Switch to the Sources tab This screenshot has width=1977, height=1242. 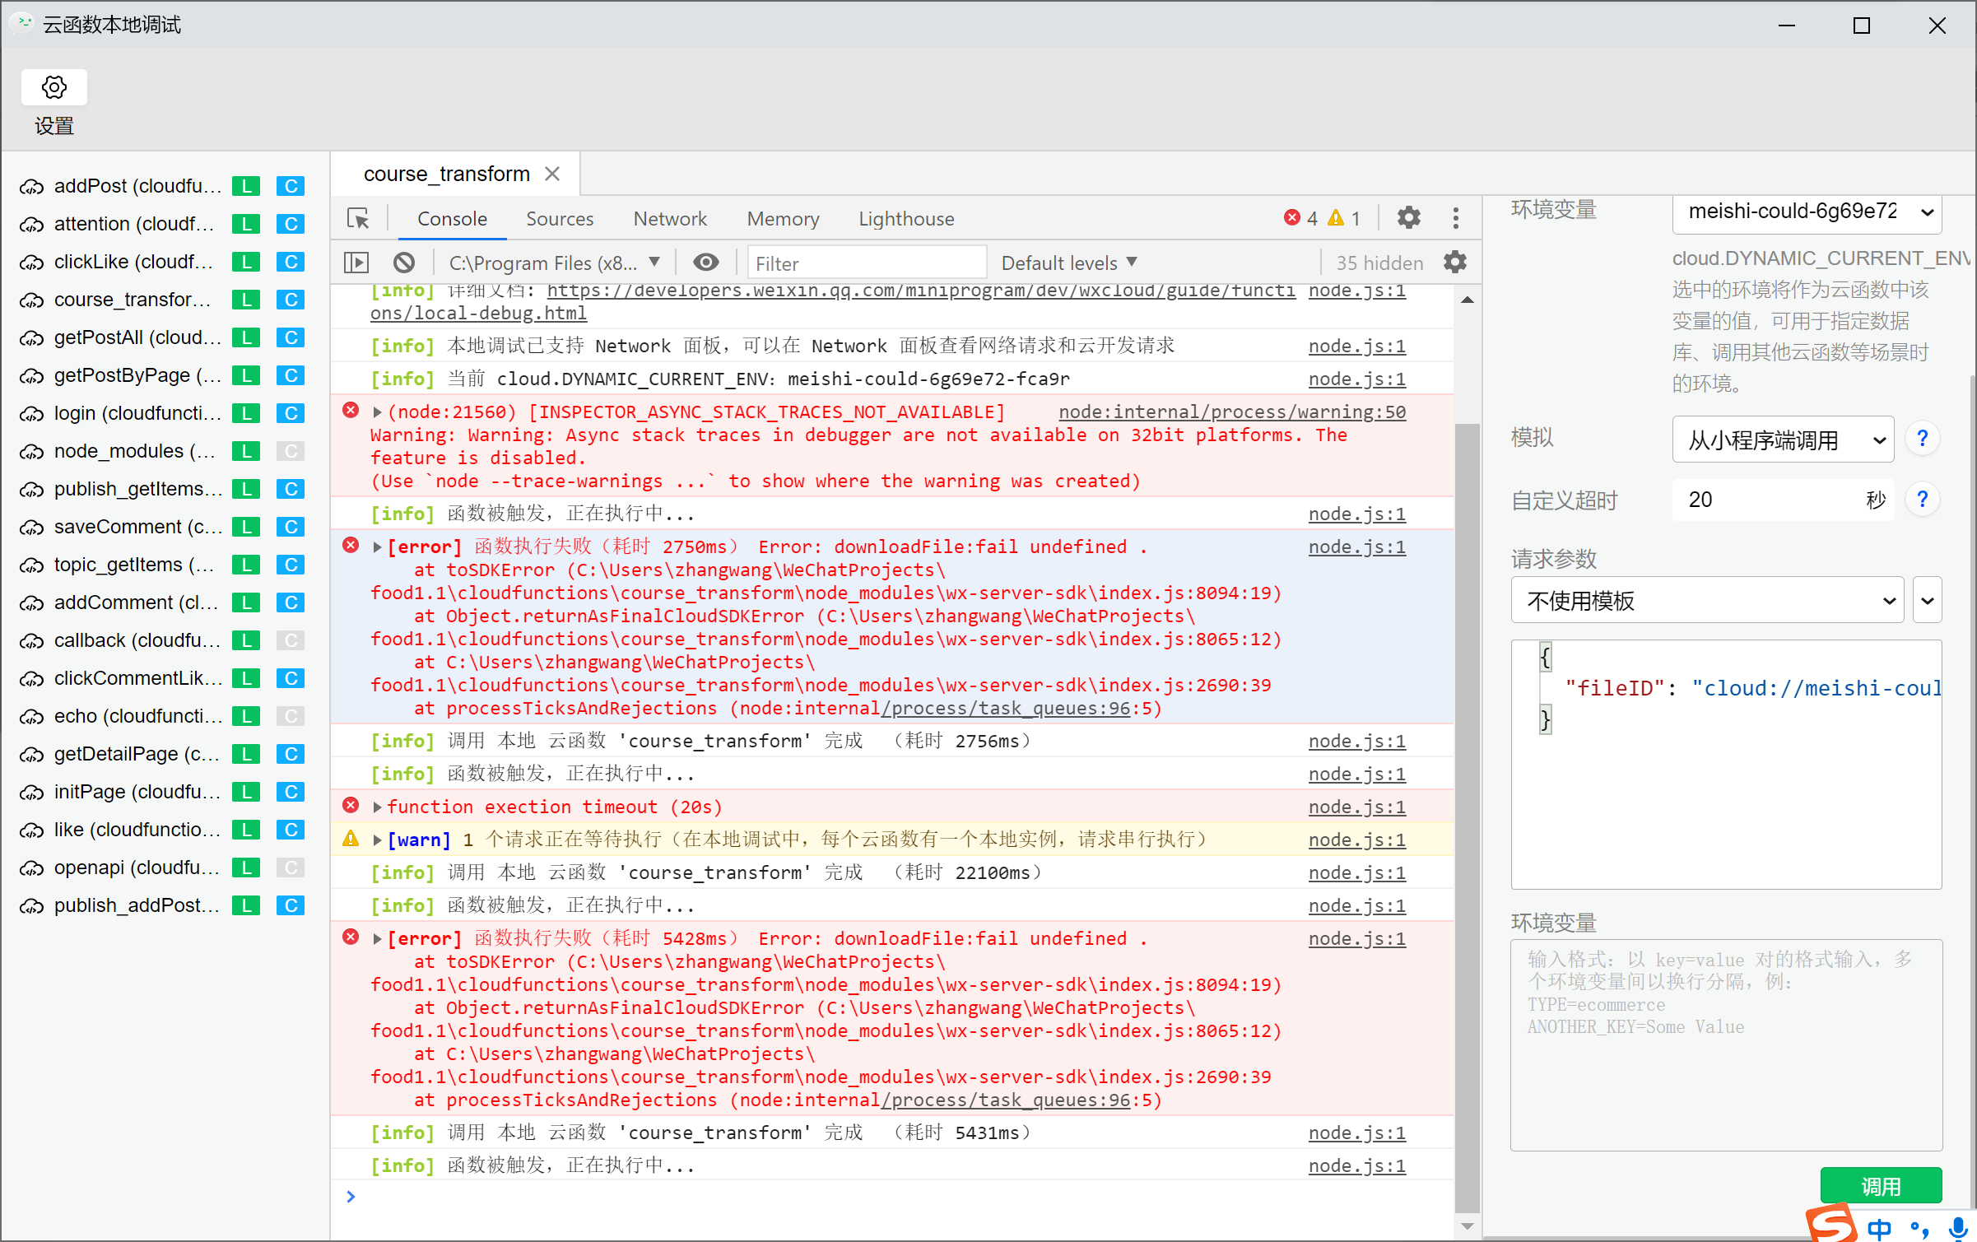click(x=559, y=219)
